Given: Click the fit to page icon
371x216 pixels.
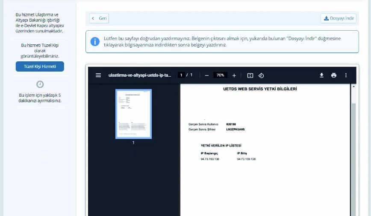Looking at the screenshot, I should pyautogui.click(x=250, y=75).
